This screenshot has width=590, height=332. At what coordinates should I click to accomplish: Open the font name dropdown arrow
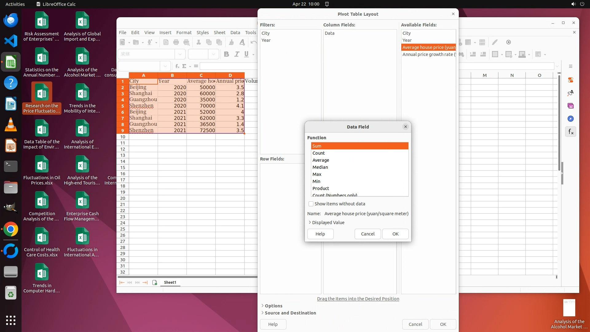[x=180, y=54]
